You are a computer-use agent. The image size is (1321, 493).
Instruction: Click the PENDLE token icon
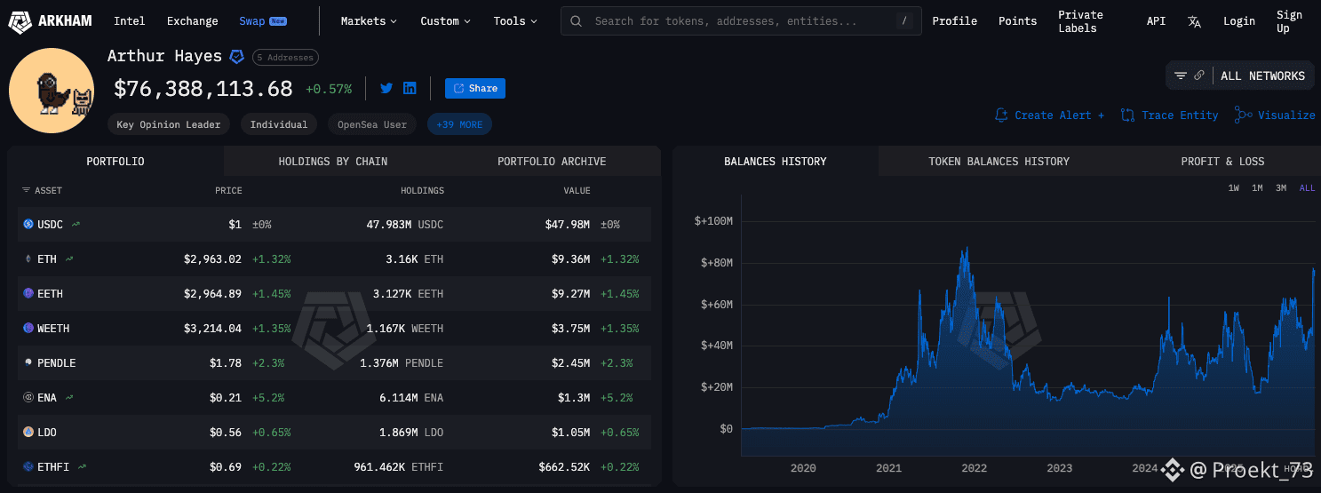[x=28, y=363]
